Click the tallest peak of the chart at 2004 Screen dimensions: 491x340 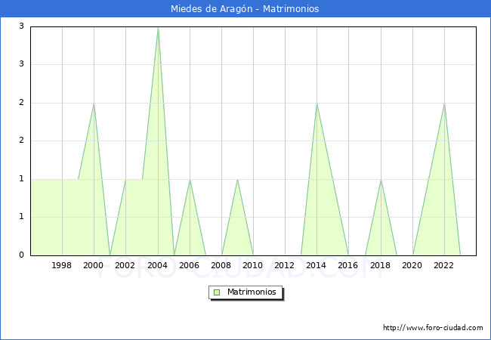157,28
